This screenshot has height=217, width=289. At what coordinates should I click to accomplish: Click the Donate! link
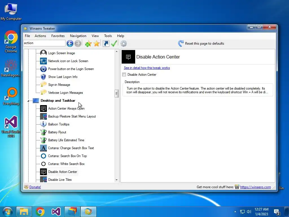(x=35, y=187)
